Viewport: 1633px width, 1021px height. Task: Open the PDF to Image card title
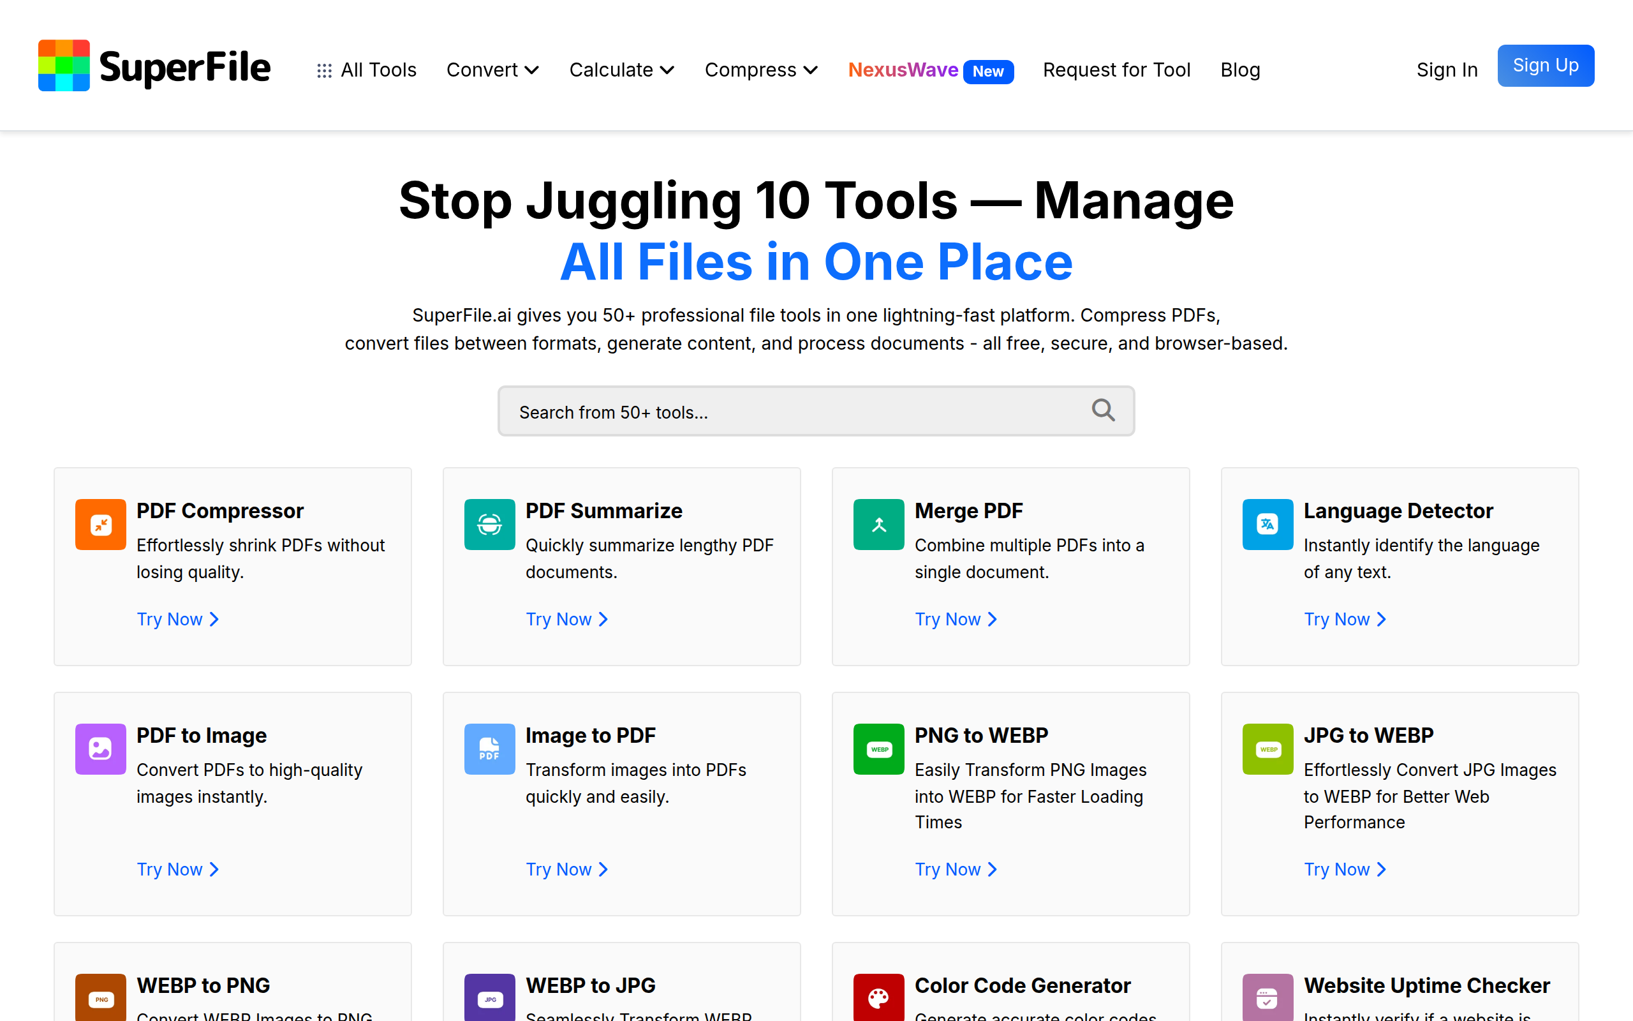(202, 735)
